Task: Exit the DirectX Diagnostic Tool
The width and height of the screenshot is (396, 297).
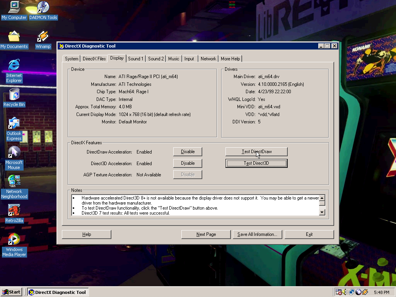Action: click(x=309, y=234)
